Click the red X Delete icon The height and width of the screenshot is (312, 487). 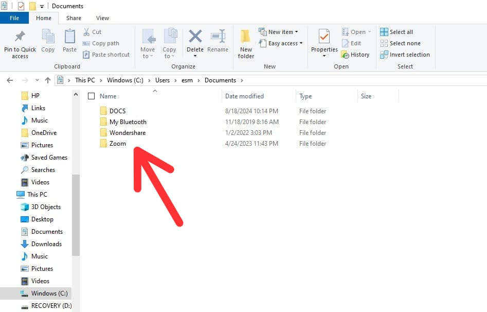click(x=195, y=36)
